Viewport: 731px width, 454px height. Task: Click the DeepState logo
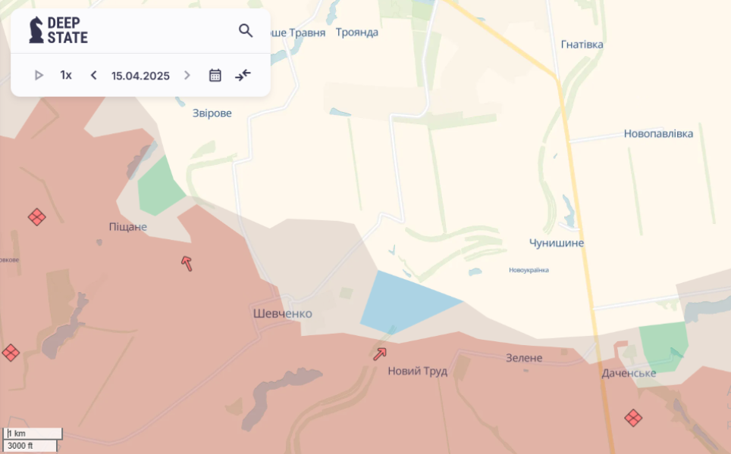[x=58, y=30]
